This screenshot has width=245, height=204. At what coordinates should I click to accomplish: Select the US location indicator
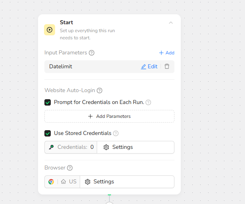pyautogui.click(x=69, y=182)
